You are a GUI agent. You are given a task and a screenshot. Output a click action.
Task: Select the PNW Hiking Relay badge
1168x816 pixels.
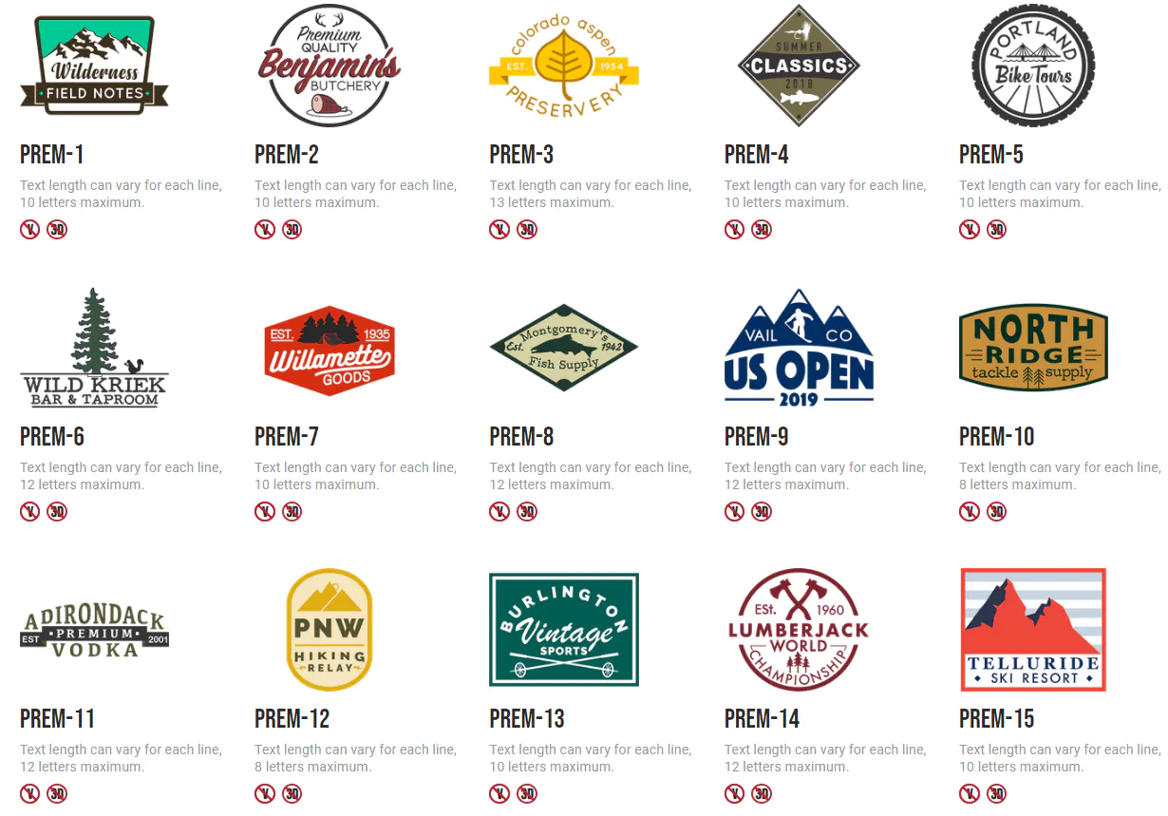[x=329, y=629]
